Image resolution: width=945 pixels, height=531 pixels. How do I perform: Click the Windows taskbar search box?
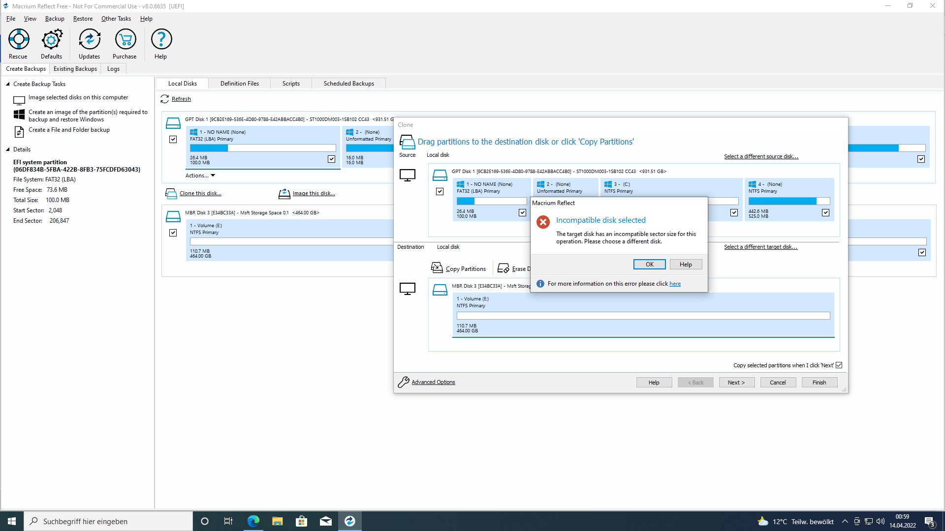click(x=108, y=521)
